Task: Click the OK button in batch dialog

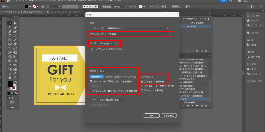Action: pyautogui.click(x=152, y=116)
